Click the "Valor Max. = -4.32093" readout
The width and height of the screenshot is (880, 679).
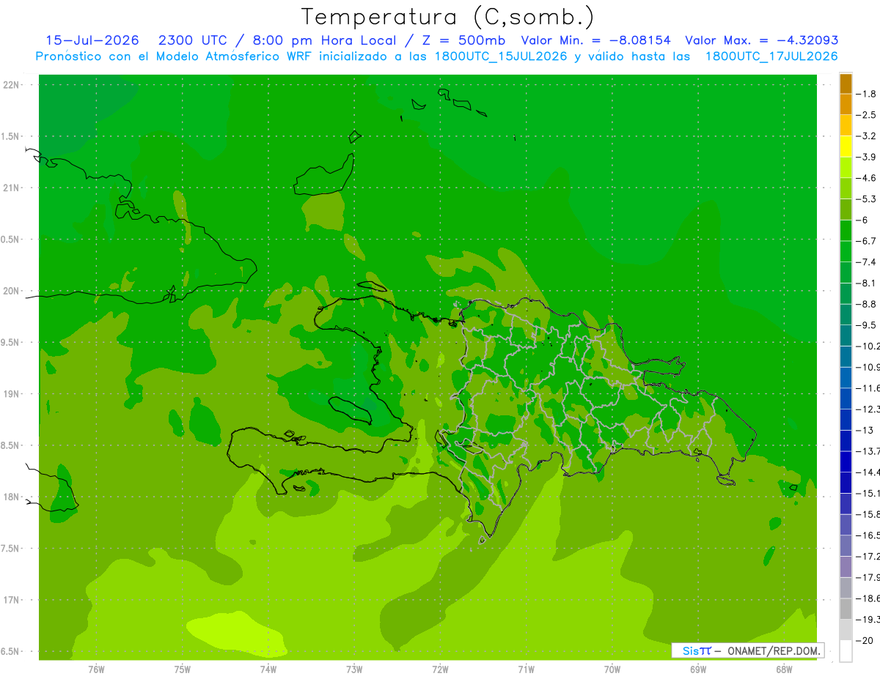(x=762, y=41)
